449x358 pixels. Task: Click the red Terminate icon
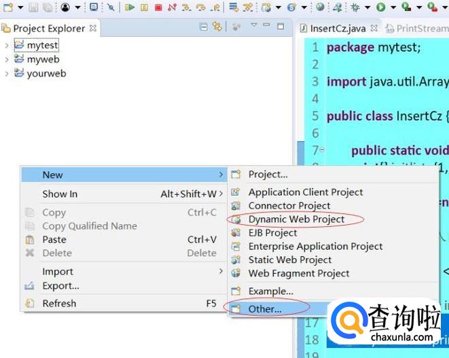point(158,7)
